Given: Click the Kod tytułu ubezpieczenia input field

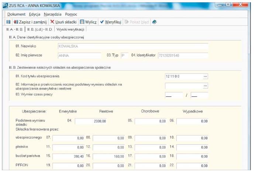Looking at the screenshot, I should point(183,76).
